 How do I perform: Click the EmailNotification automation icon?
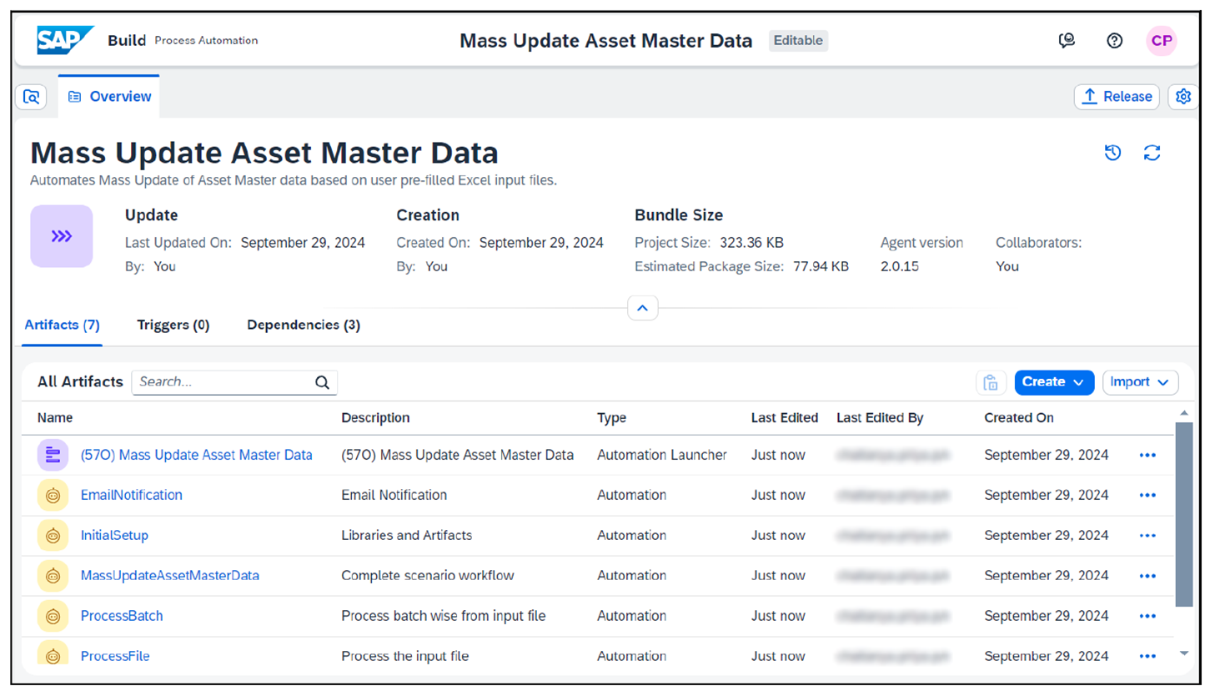53,495
